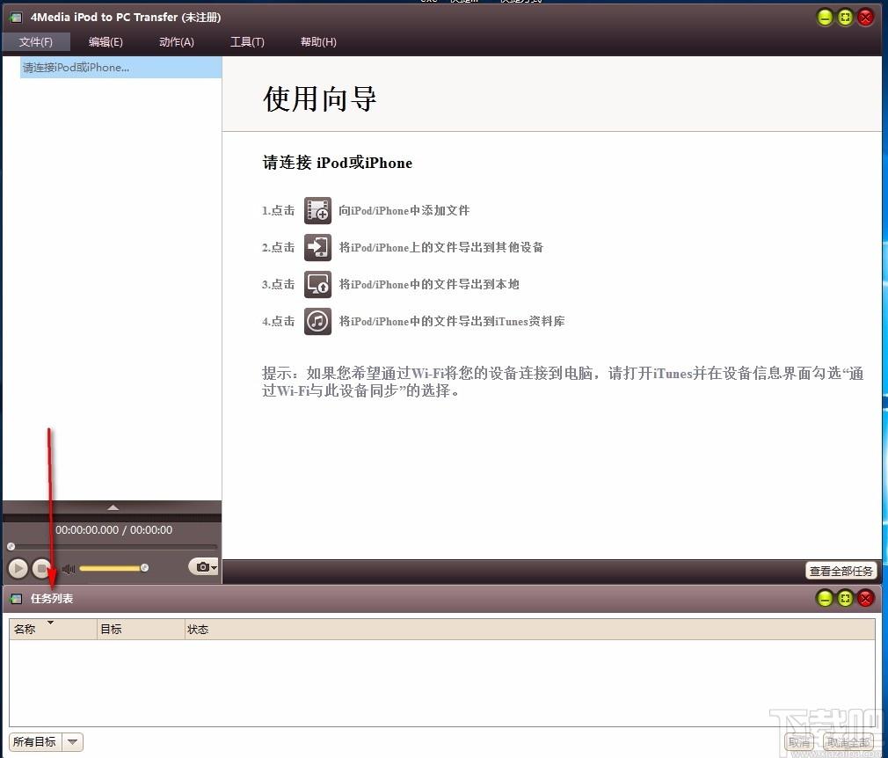Click the text 将iPod/iPhone中的文件导出到iTunes资料库
The width and height of the screenshot is (888, 758).
pyautogui.click(x=452, y=321)
